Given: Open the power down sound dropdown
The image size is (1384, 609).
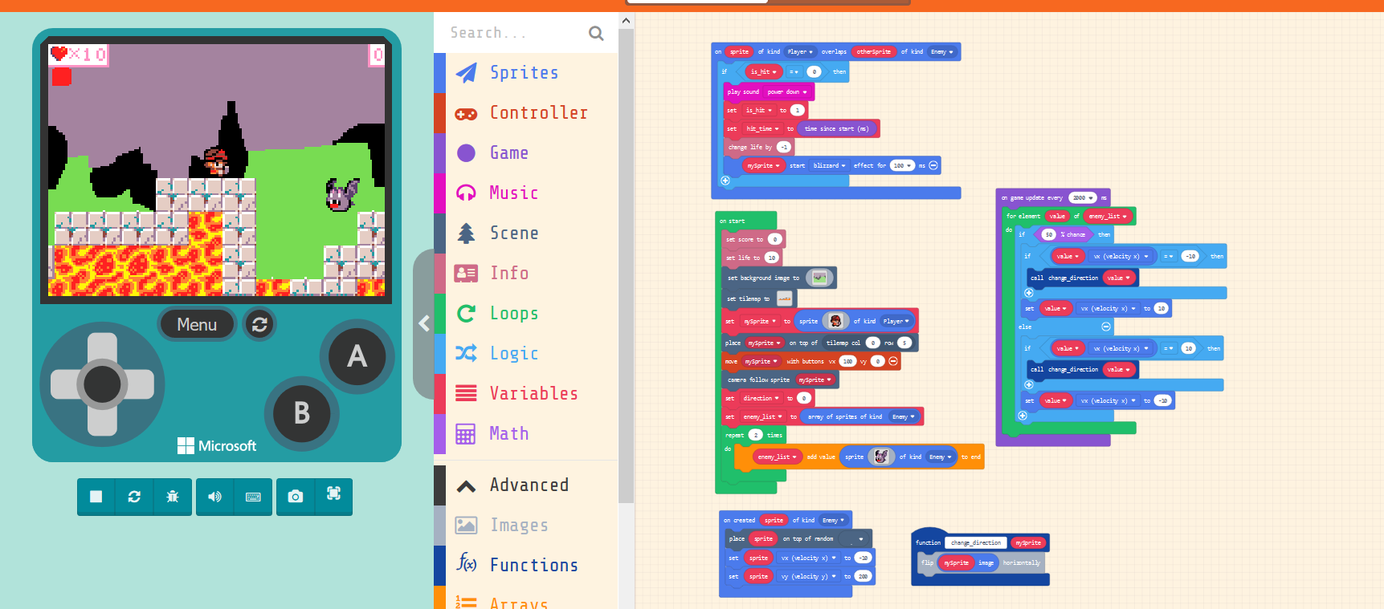Looking at the screenshot, I should [x=787, y=92].
